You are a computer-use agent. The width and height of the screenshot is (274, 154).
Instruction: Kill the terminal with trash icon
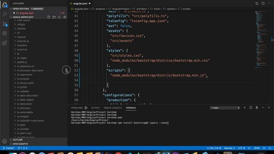tap(257, 107)
